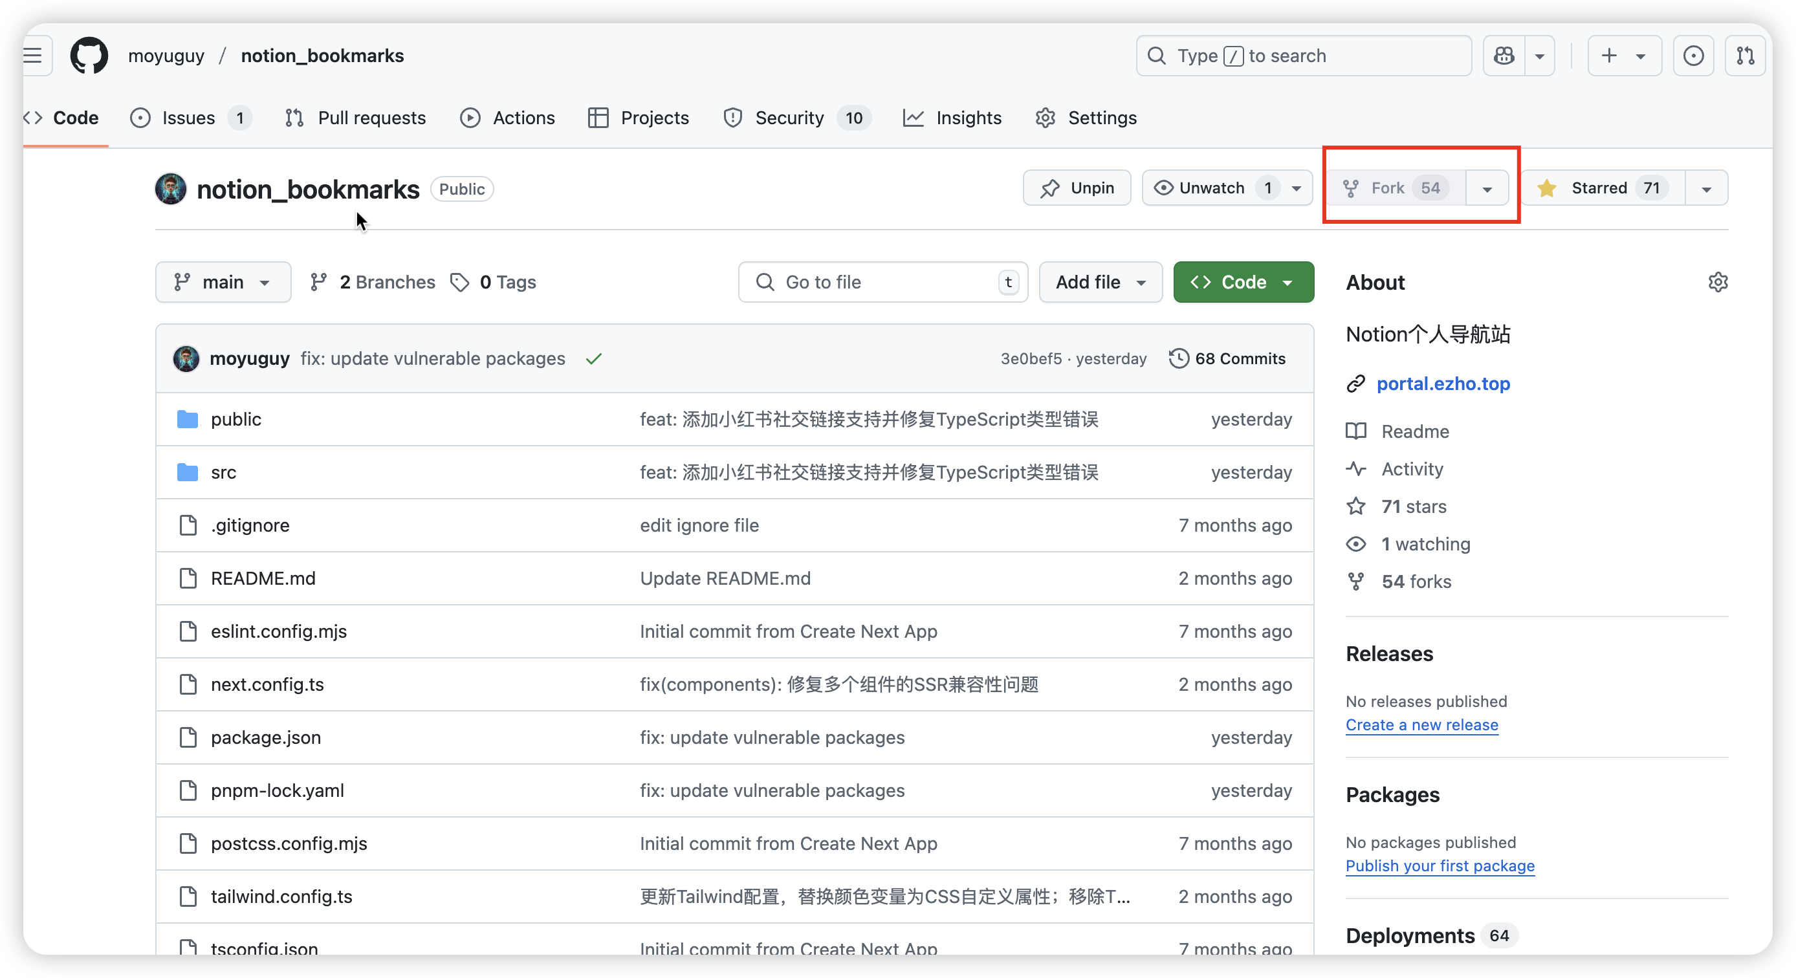The image size is (1796, 978).
Task: Open the latest commit message link
Action: pos(432,358)
